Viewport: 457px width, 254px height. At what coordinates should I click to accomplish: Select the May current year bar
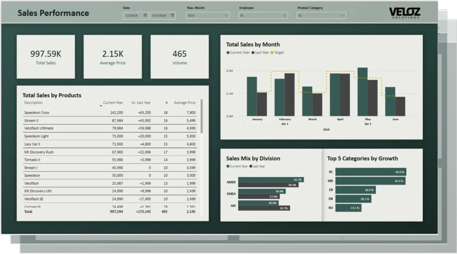[362, 91]
